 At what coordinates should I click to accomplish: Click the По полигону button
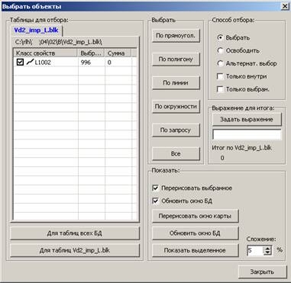[x=176, y=59]
